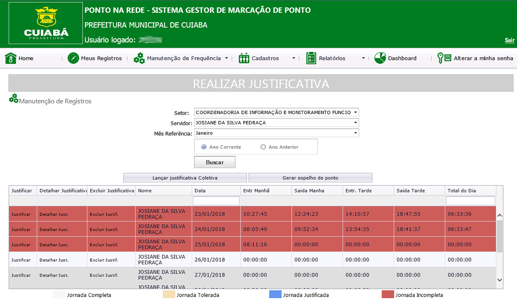Select the Ano Corrente radio button

(204, 147)
